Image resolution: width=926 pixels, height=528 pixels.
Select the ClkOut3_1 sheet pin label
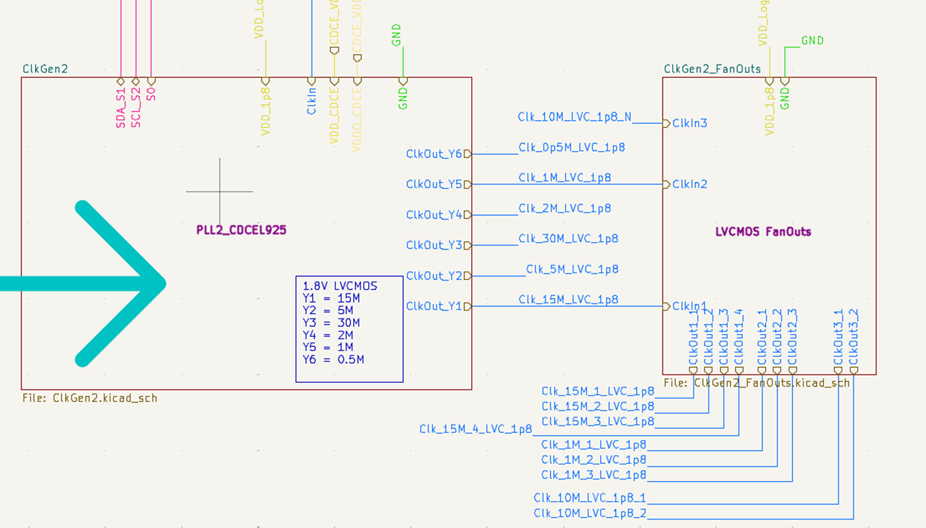click(838, 336)
